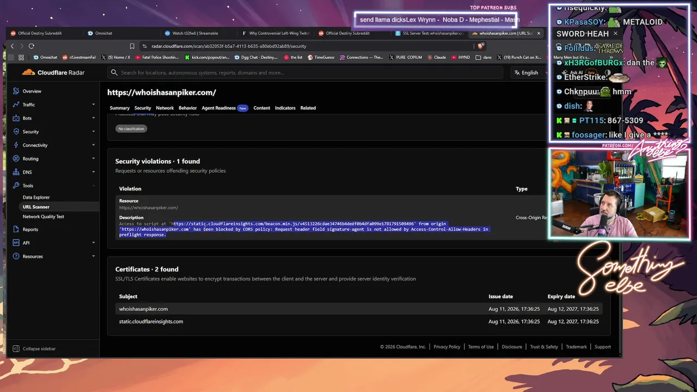This screenshot has width=697, height=392.
Task: Click the Cloudflare Radar logo
Action: (x=53, y=72)
